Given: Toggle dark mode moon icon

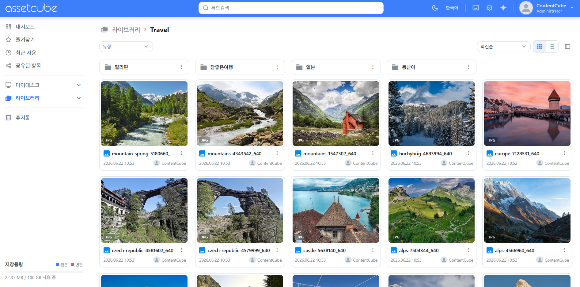Looking at the screenshot, I should coord(435,8).
